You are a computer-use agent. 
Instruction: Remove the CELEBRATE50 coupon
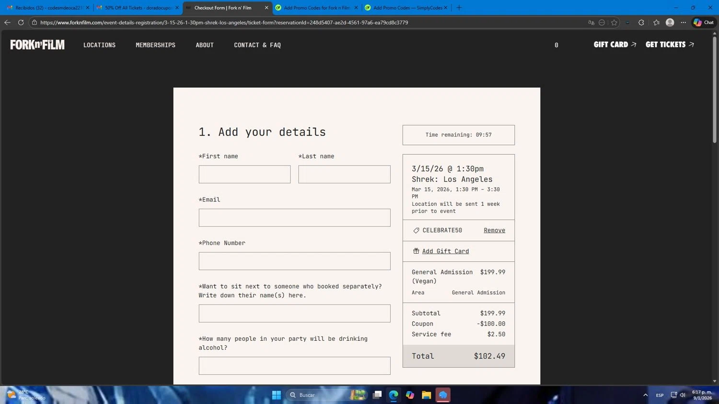(x=494, y=230)
